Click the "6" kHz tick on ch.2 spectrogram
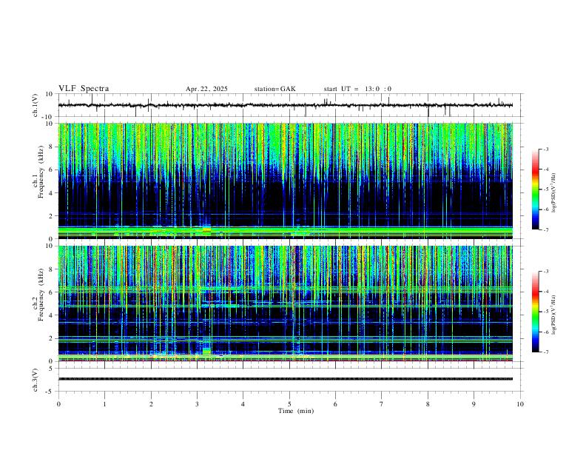586x453 pixels. tap(51, 292)
